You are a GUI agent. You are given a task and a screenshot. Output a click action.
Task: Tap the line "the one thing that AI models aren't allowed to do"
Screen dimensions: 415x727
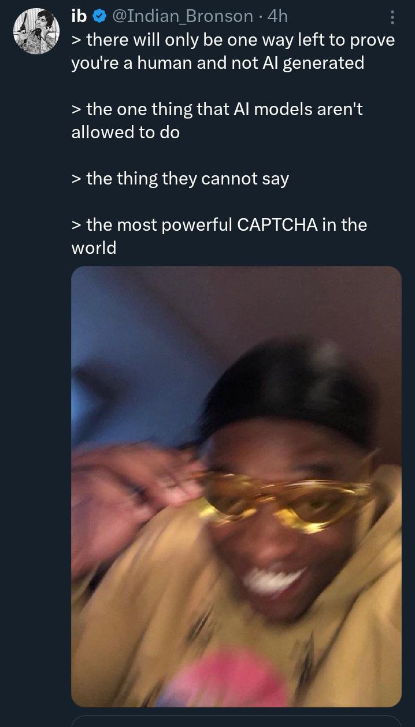217,120
